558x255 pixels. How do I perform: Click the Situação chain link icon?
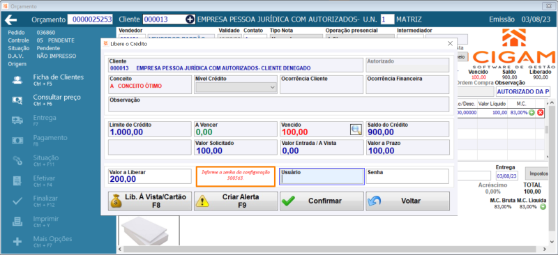17,160
